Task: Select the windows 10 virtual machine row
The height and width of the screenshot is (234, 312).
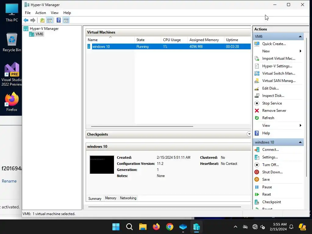Action: [168, 47]
